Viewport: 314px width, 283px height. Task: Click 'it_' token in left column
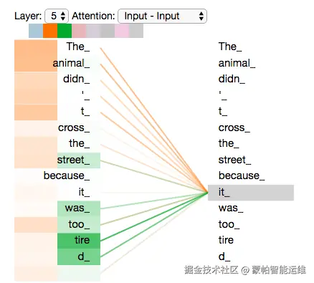point(84,192)
